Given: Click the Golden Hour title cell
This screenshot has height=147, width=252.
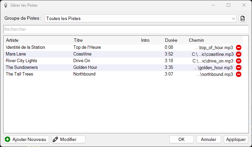Looking at the screenshot, I should point(85,67).
